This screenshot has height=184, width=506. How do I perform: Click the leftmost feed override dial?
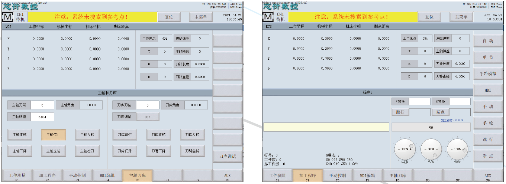405,149
